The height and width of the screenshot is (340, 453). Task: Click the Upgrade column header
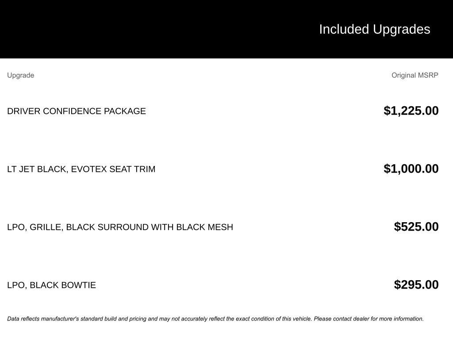(x=20, y=75)
